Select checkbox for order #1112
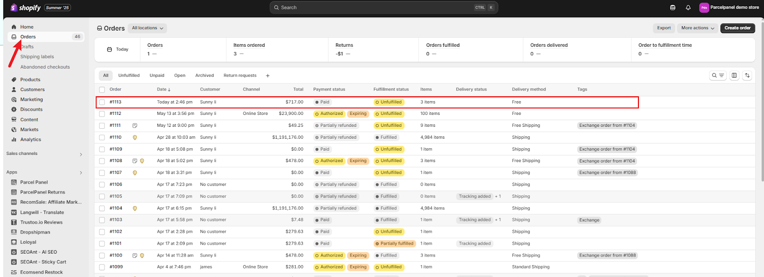The width and height of the screenshot is (764, 277). tap(102, 114)
